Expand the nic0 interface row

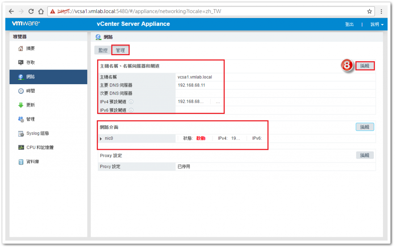click(x=101, y=139)
